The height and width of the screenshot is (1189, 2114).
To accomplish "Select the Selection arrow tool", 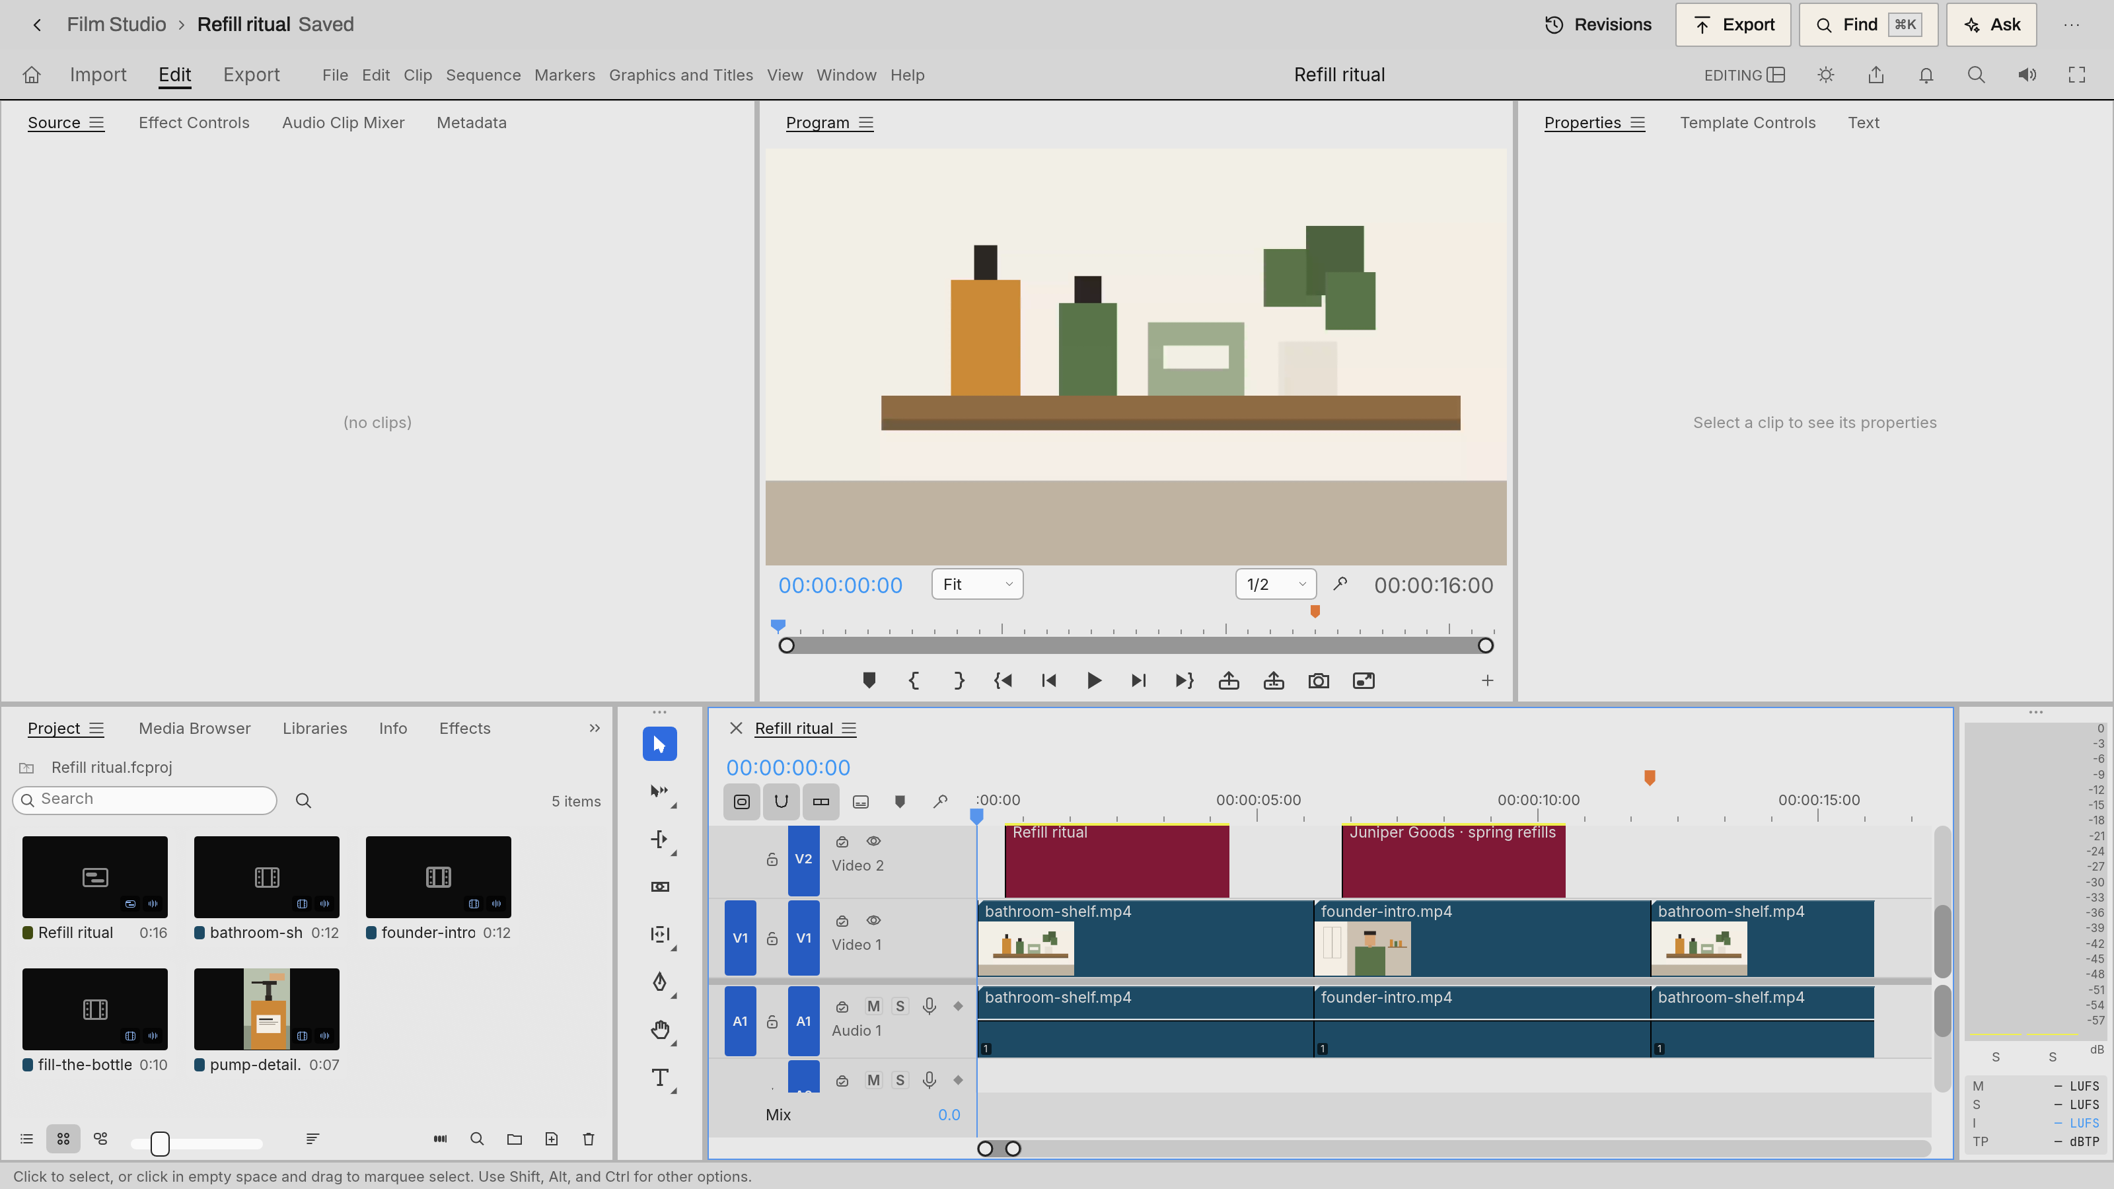I will pos(659,744).
